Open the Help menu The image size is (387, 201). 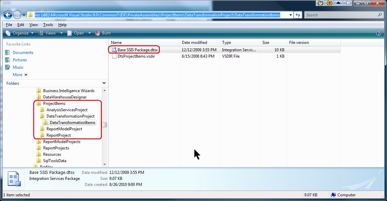[x=62, y=25]
